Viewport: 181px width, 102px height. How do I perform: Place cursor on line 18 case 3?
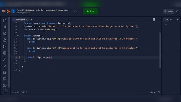point(39,57)
